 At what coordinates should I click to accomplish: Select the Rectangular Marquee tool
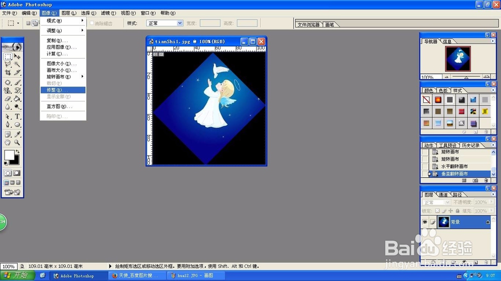coord(8,57)
